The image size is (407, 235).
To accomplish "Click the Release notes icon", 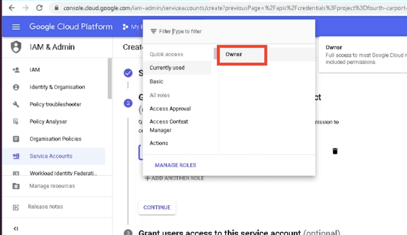I will (x=16, y=207).
